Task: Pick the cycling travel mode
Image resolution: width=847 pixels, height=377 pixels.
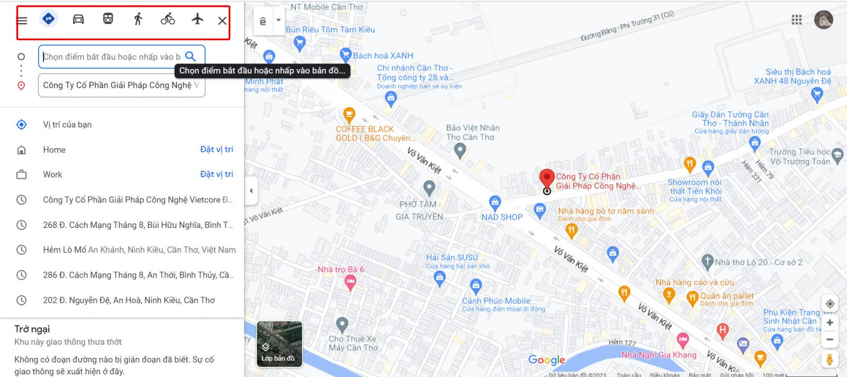Action: (x=168, y=20)
